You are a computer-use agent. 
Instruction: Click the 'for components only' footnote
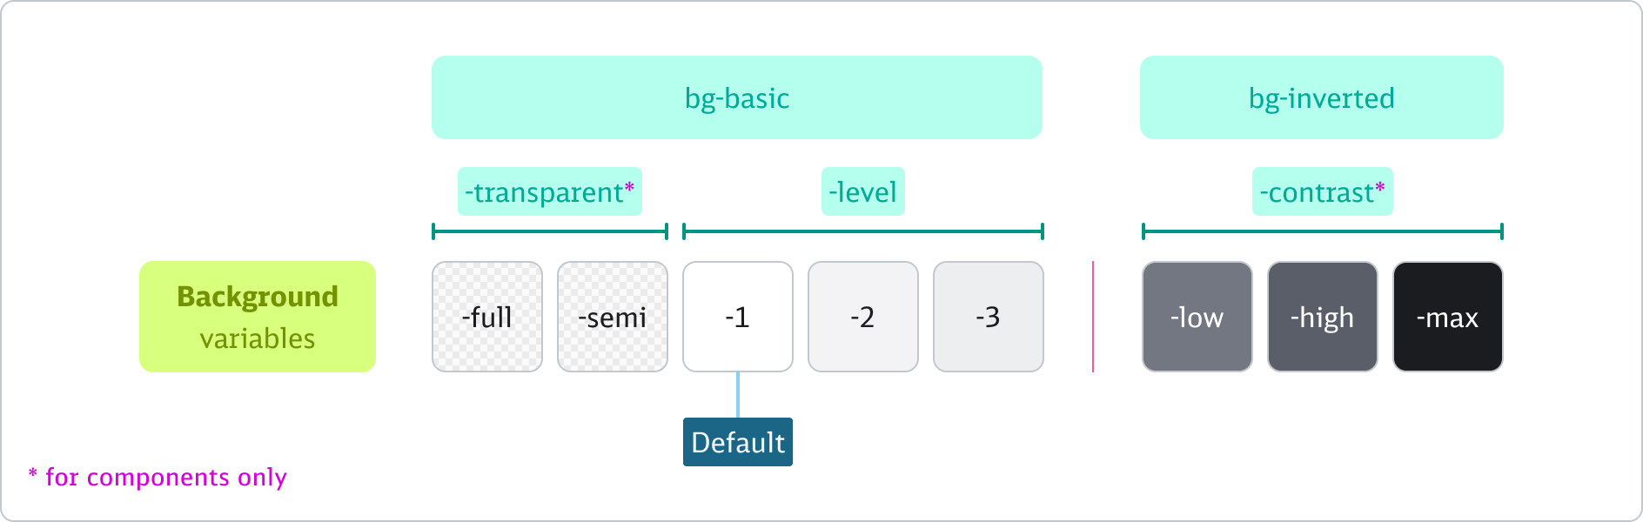point(165,477)
